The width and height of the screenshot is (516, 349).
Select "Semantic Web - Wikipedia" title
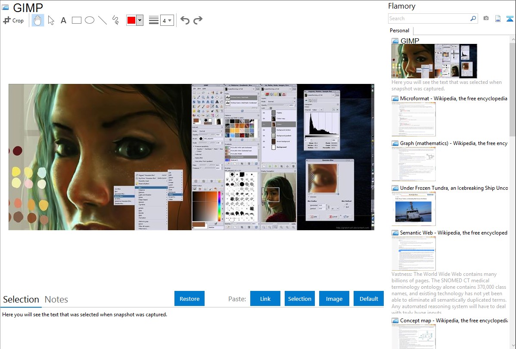454,233
